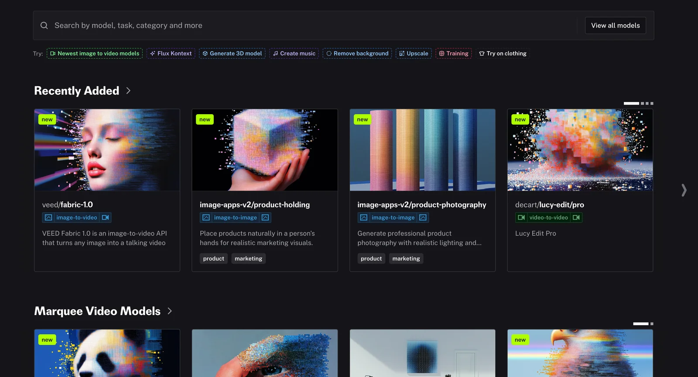Click 'VEED Fabric 1.0 is an image-to-video API' text
This screenshot has width=698, height=377.
tap(105, 234)
